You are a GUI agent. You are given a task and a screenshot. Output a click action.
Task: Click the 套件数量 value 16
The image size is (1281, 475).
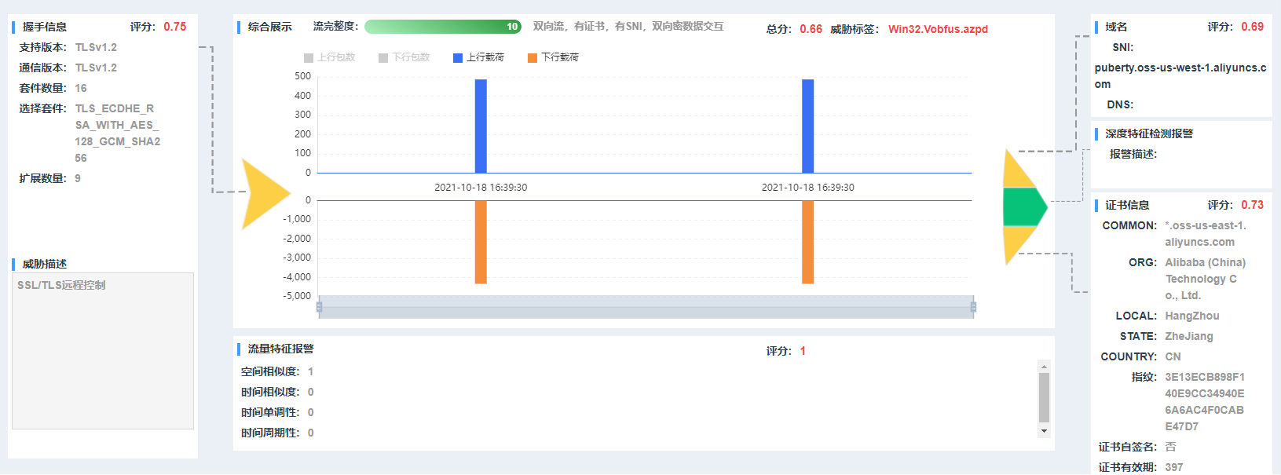(81, 88)
